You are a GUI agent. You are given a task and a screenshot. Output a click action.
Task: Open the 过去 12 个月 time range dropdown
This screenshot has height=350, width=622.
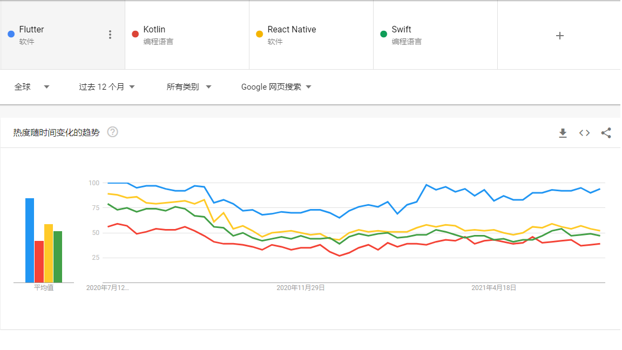point(107,87)
